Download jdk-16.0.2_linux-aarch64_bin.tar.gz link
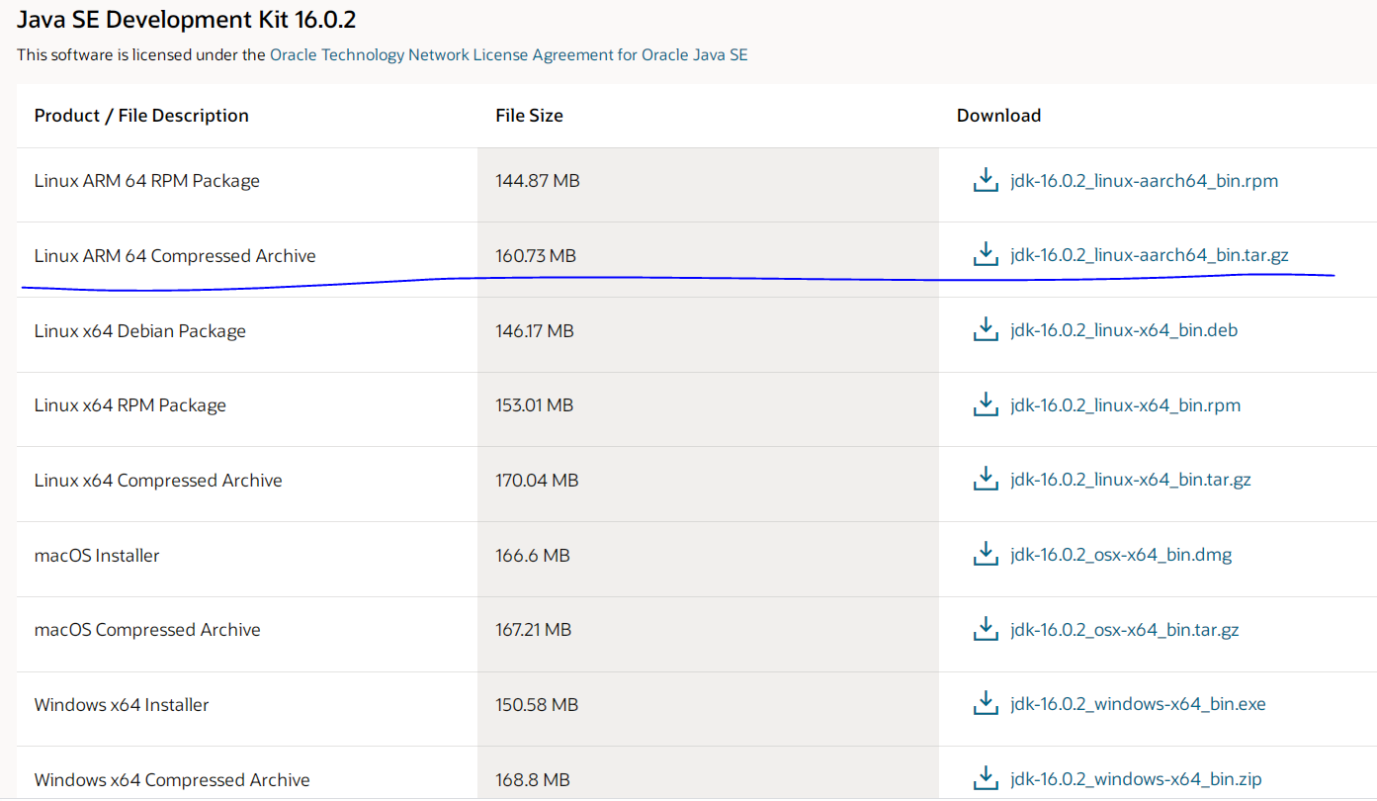1377x801 pixels. coord(1150,256)
